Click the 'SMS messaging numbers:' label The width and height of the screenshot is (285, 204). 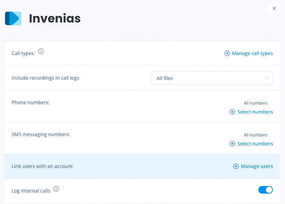tap(41, 134)
